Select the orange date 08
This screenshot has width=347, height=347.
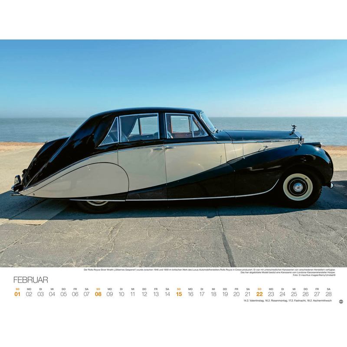click(98, 294)
